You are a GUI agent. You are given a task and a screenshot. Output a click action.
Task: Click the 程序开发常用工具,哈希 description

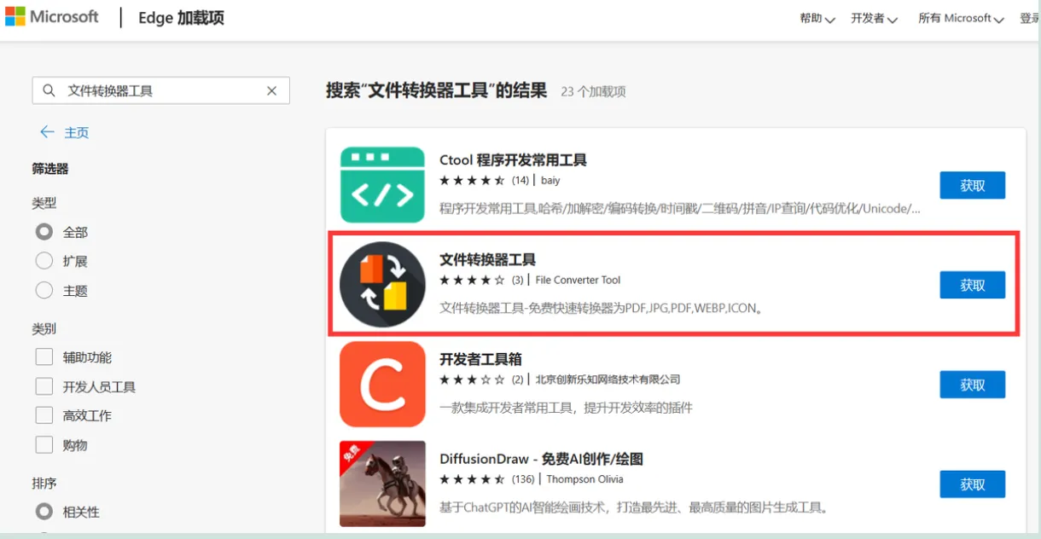tap(680, 209)
